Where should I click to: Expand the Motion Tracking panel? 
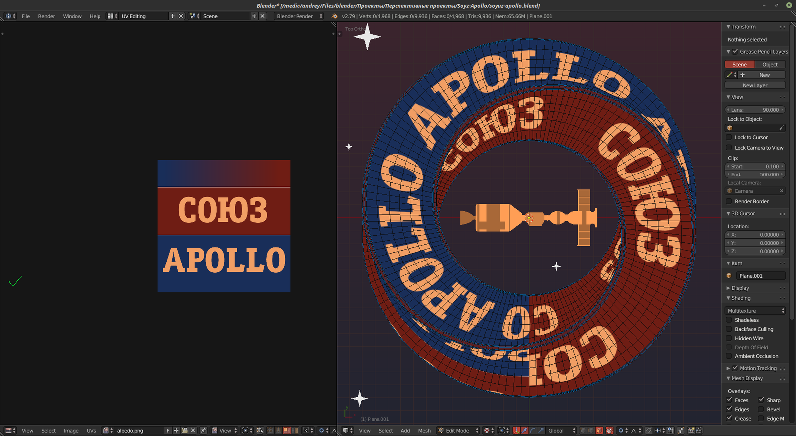[x=728, y=368]
